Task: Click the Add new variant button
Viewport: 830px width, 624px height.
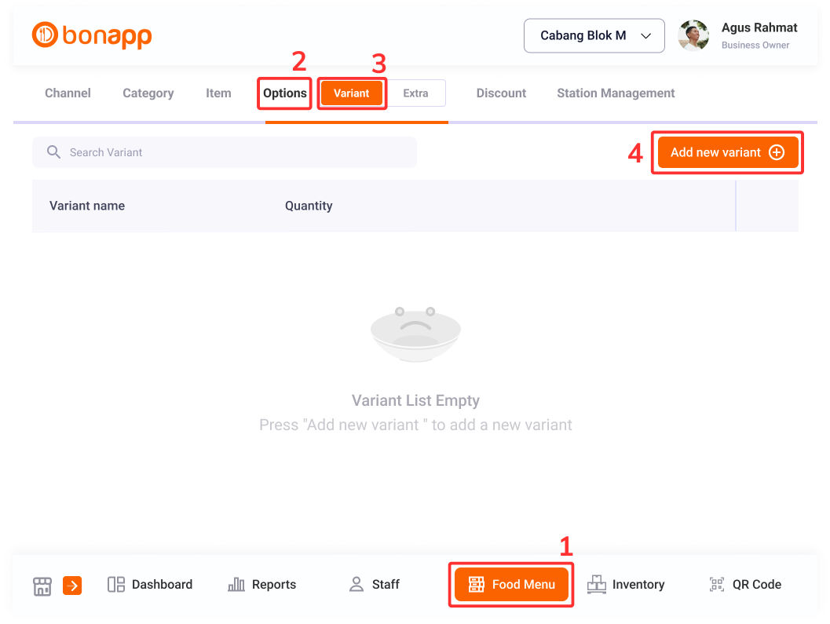Action: [728, 152]
